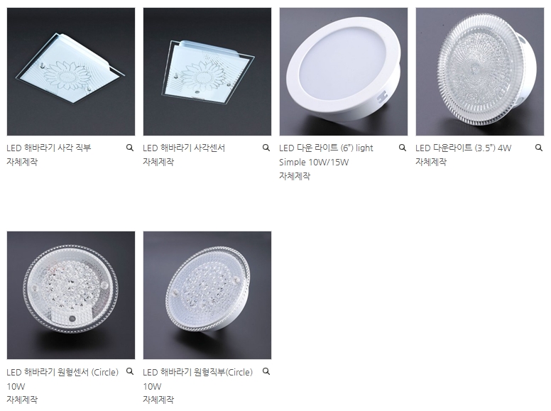The height and width of the screenshot is (411, 551).
Task: Click magnifier icon for LED 해바라기 원형센서 (Circle)
Action: (130, 372)
